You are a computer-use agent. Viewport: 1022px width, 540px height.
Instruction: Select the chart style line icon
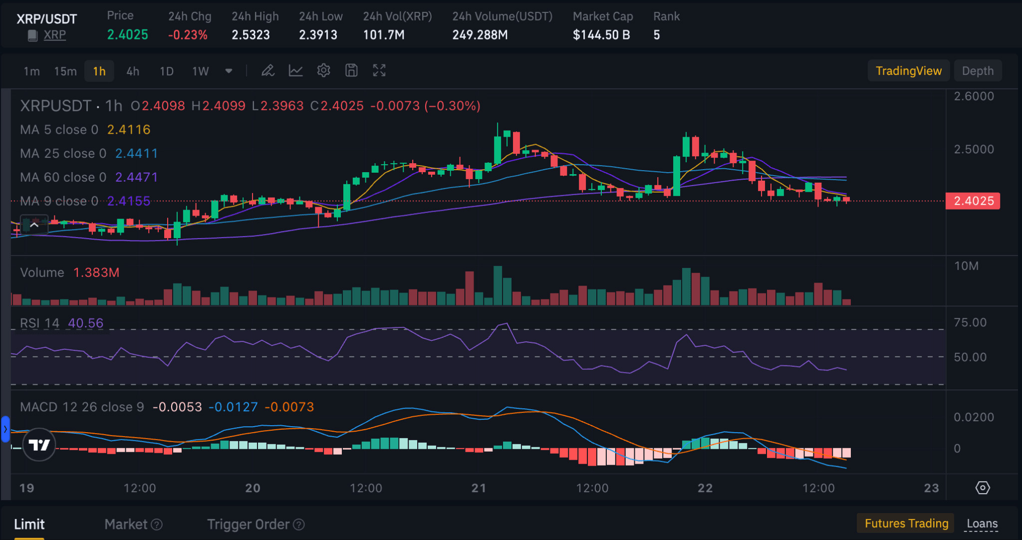pos(296,70)
